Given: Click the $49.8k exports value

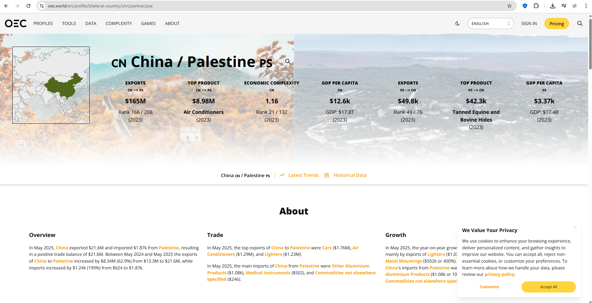Looking at the screenshot, I should click(x=408, y=101).
